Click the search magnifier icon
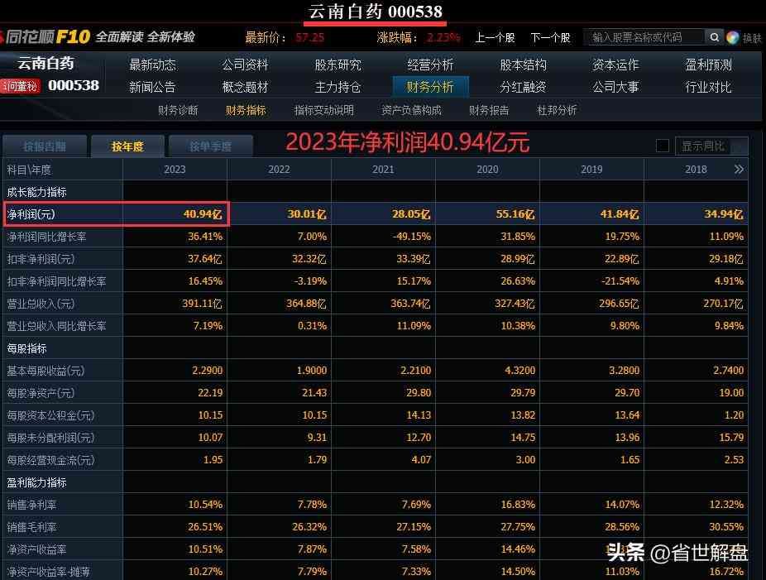Screen dimensions: 766x580 714,37
